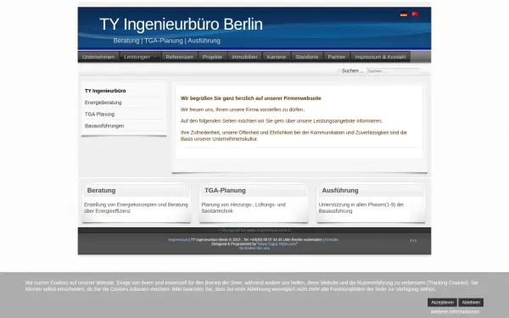Click the three-dots icon in the footer
The width and height of the screenshot is (509, 318).
(x=413, y=241)
